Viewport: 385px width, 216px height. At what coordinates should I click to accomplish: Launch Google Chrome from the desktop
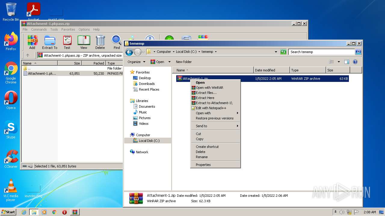pyautogui.click(x=11, y=73)
